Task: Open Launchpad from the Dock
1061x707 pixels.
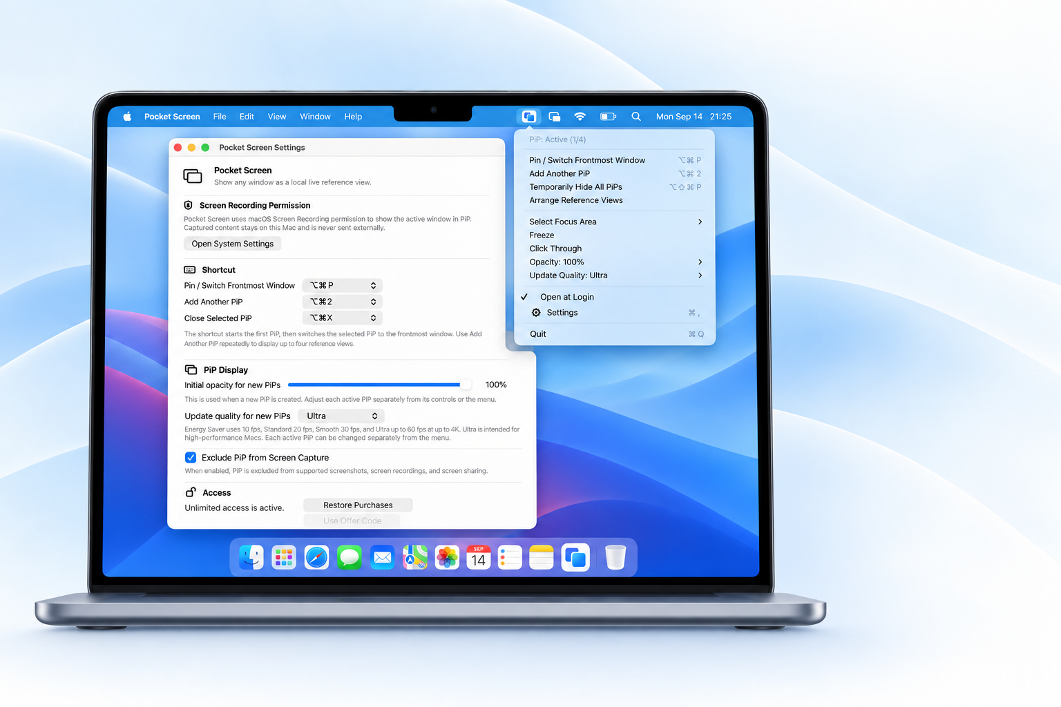Action: click(284, 557)
